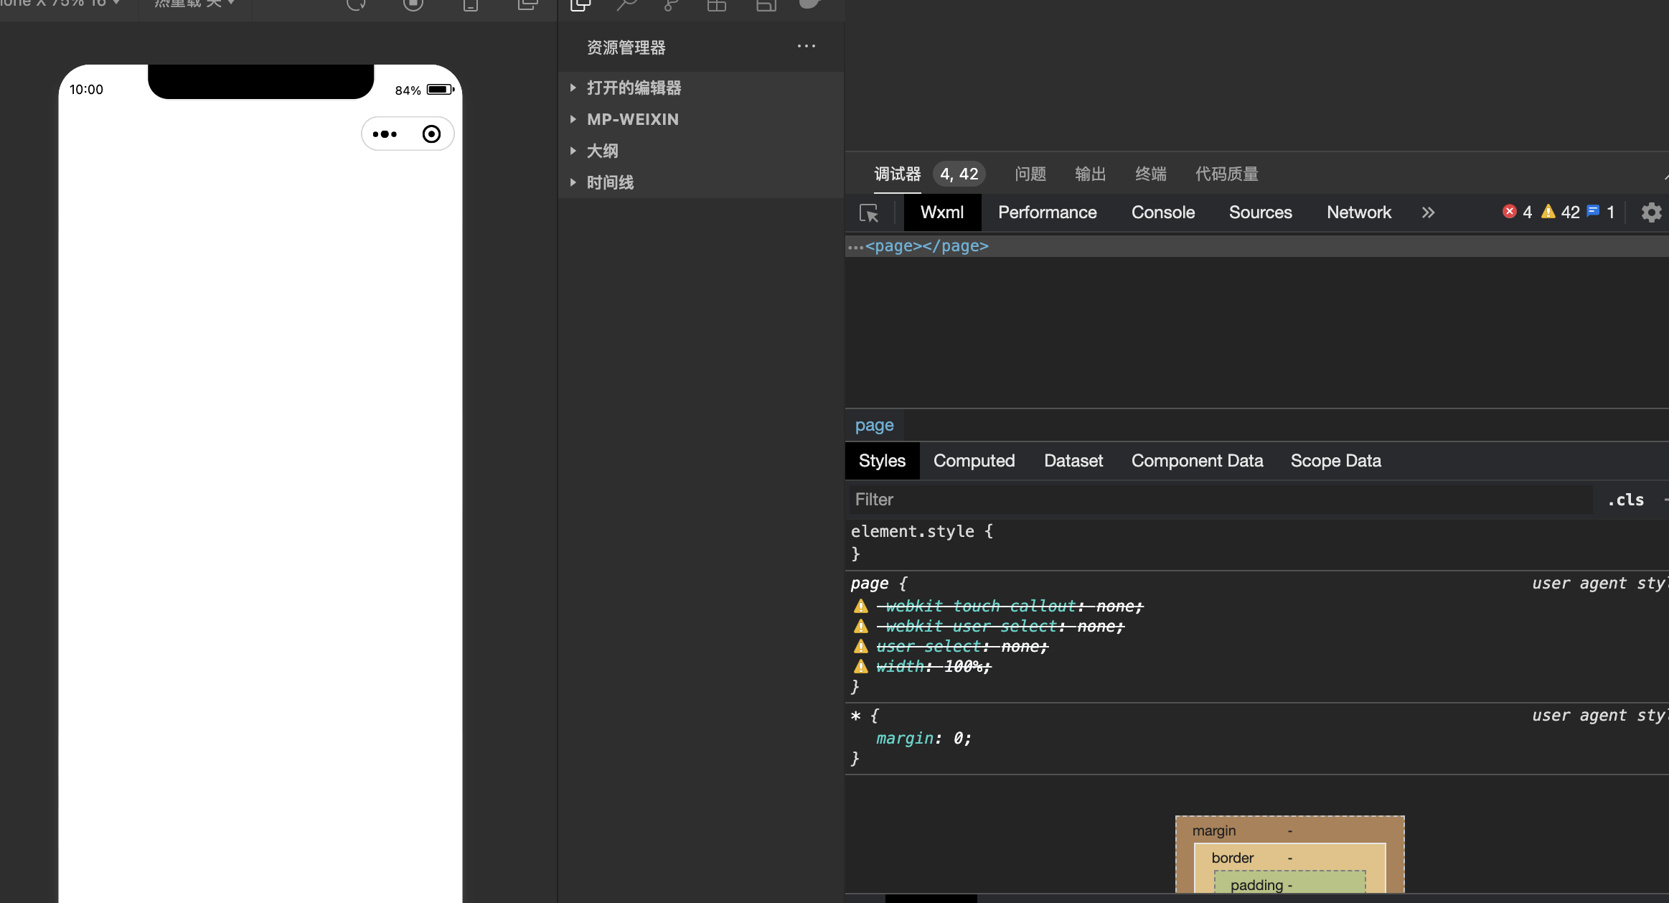This screenshot has width=1669, height=903.
Task: Switch to the 输出 output tab
Action: click(1091, 174)
